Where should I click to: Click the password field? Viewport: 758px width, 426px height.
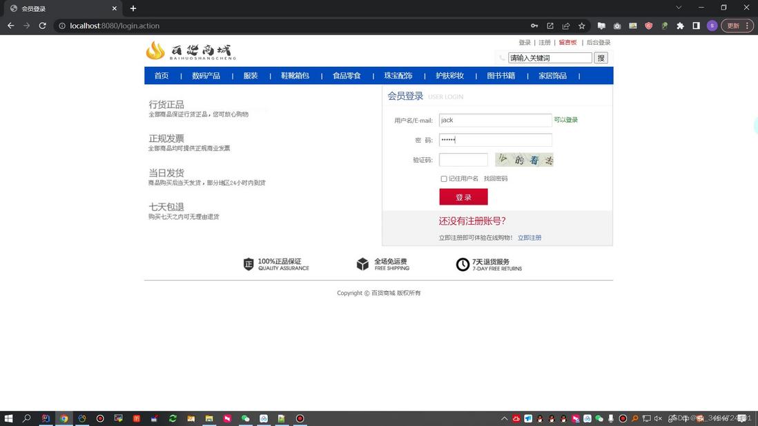click(x=495, y=140)
